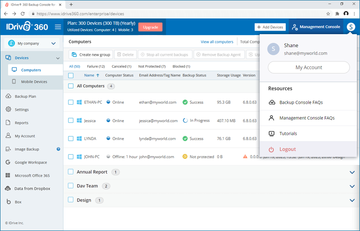Click the orange Upgrade button
Viewport: 360px width, 231px height.
point(150,27)
